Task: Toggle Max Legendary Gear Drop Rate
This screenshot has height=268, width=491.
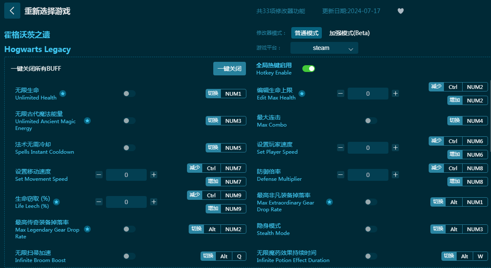Action: click(x=129, y=229)
